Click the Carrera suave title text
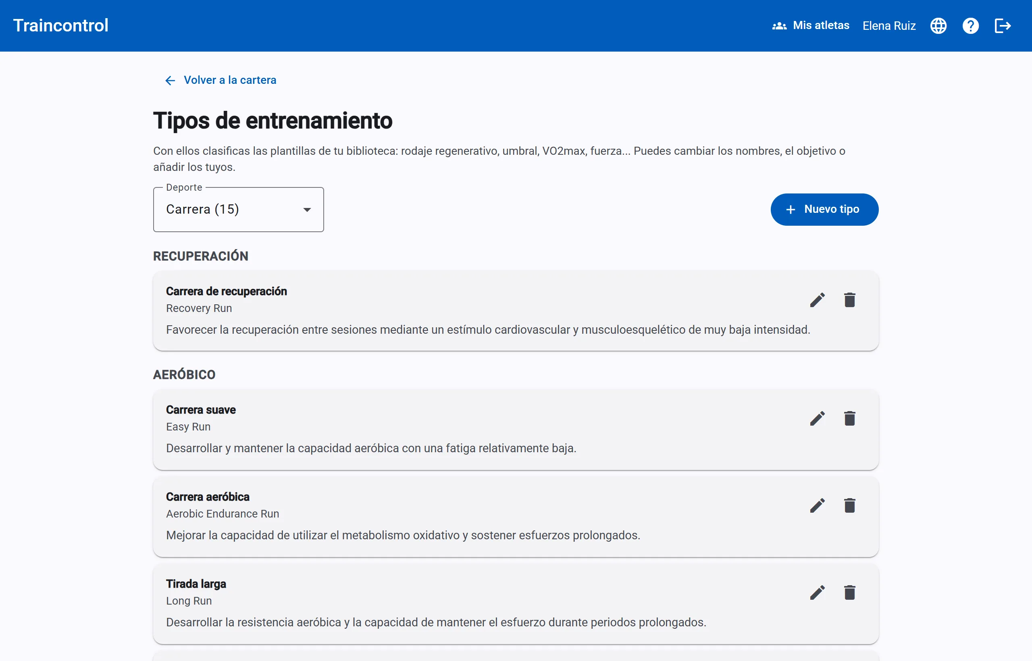The height and width of the screenshot is (661, 1032). pos(201,410)
